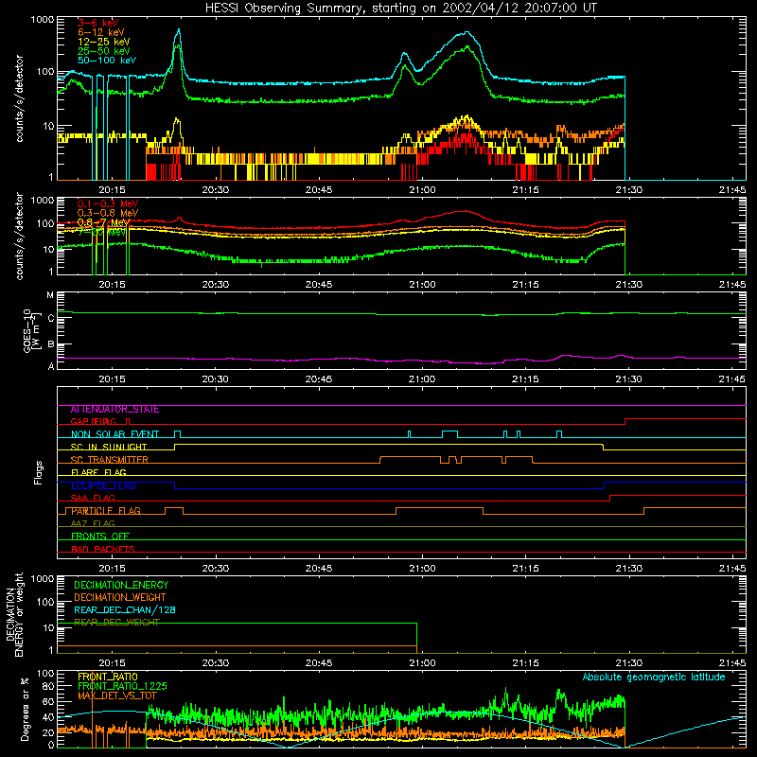This screenshot has width=757, height=757.
Task: Click the REAR_DEC_CHAN/128 legend label
Action: click(x=125, y=610)
